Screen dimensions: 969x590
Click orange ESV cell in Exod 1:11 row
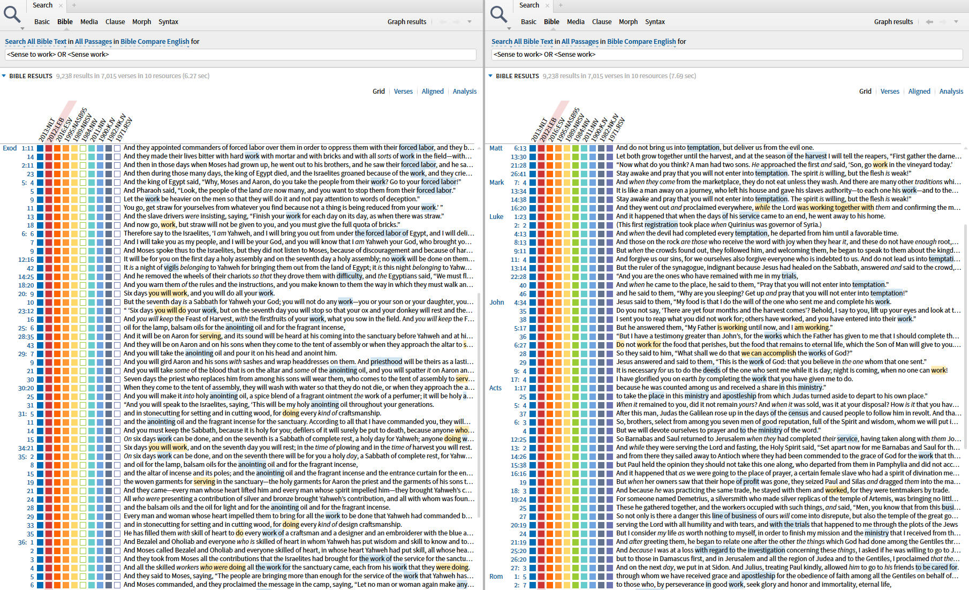57,148
